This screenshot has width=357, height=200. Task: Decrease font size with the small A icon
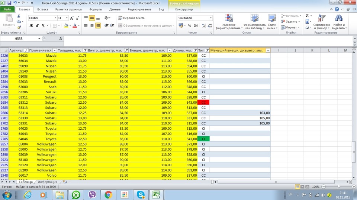click(x=77, y=18)
